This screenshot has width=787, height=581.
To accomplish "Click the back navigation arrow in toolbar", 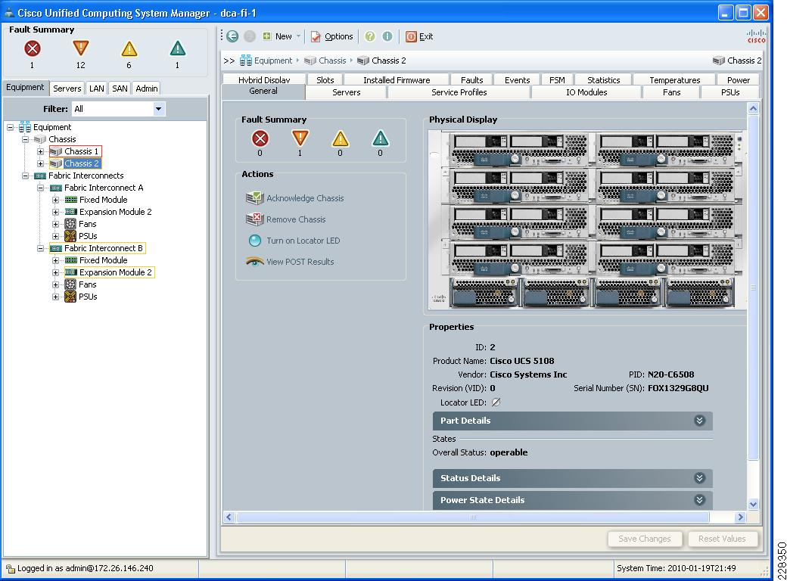I will (x=232, y=36).
